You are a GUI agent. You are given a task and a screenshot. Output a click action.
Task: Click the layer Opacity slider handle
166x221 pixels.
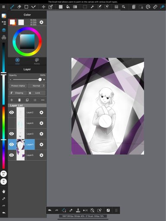click(x=40, y=79)
